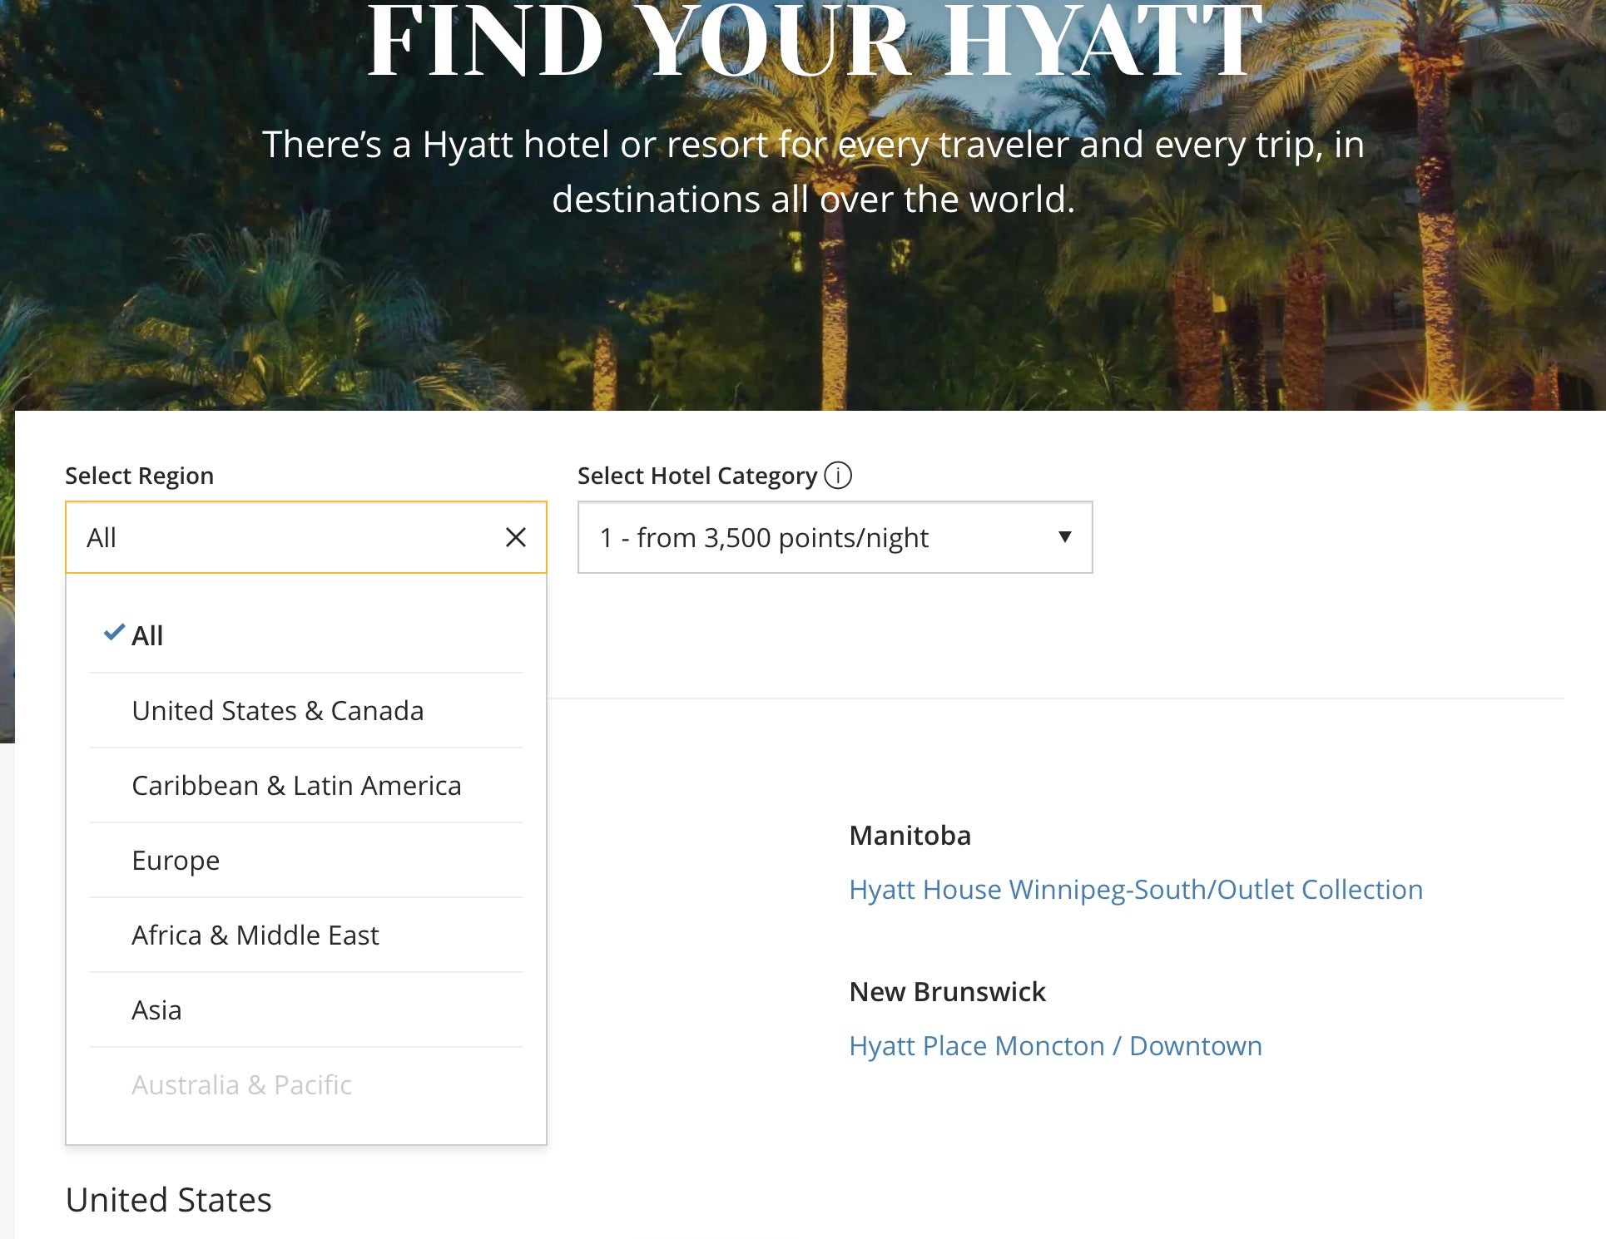The width and height of the screenshot is (1606, 1239).
Task: Expand the Select Hotel Category dropdown
Action: [x=835, y=537]
